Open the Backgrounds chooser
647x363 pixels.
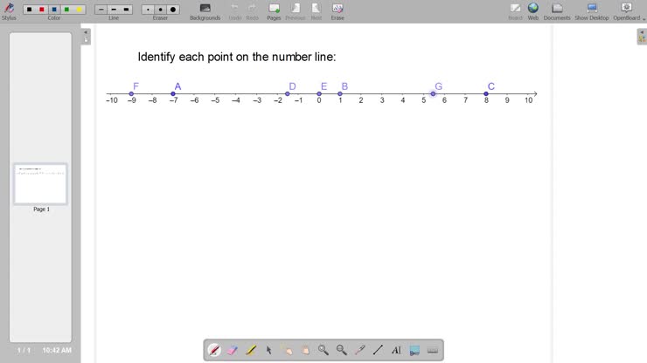click(x=205, y=11)
